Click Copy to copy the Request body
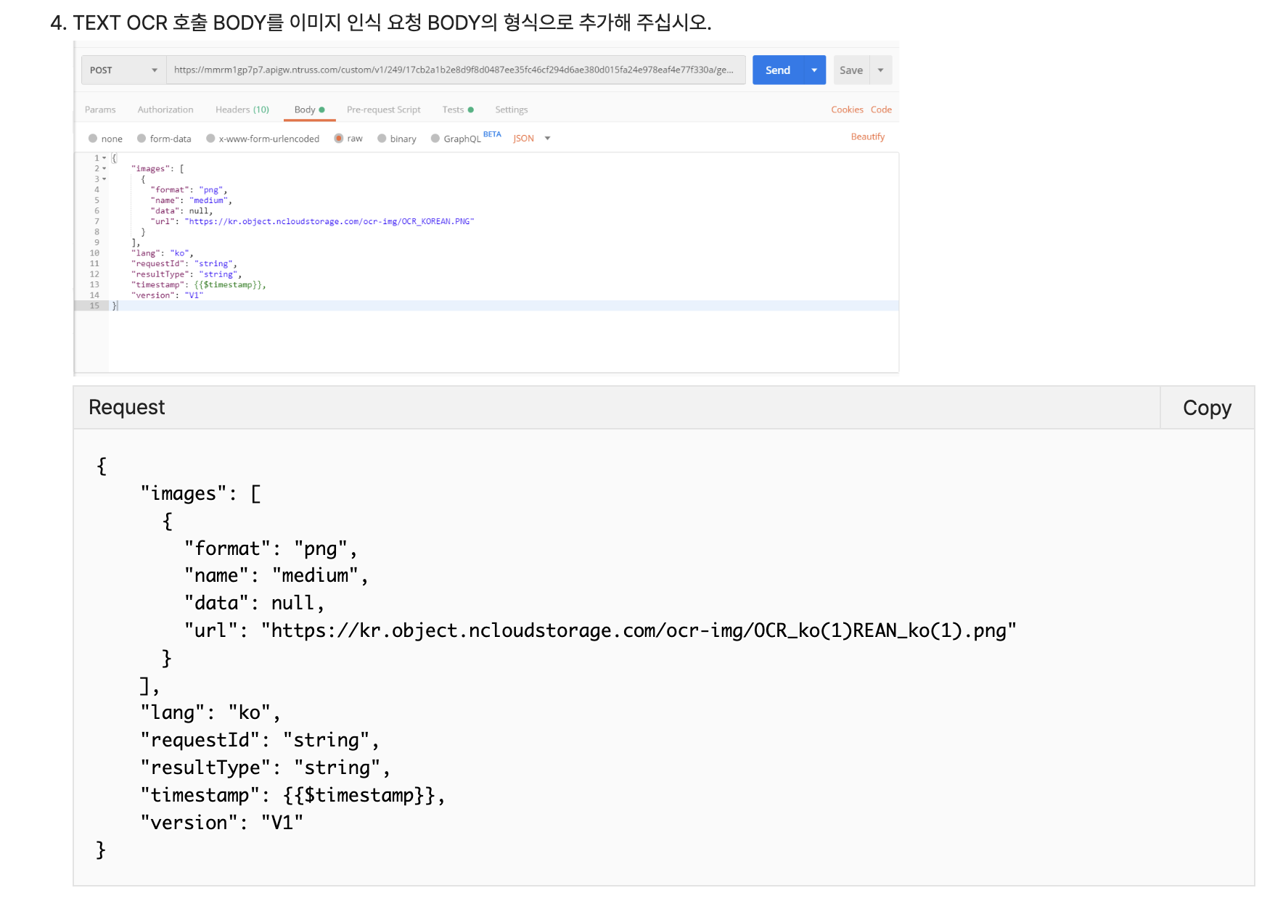 [x=1207, y=407]
